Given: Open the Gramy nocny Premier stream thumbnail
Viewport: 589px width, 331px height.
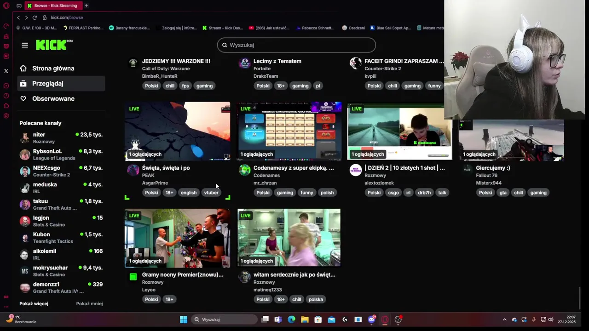Looking at the screenshot, I should click(177, 238).
